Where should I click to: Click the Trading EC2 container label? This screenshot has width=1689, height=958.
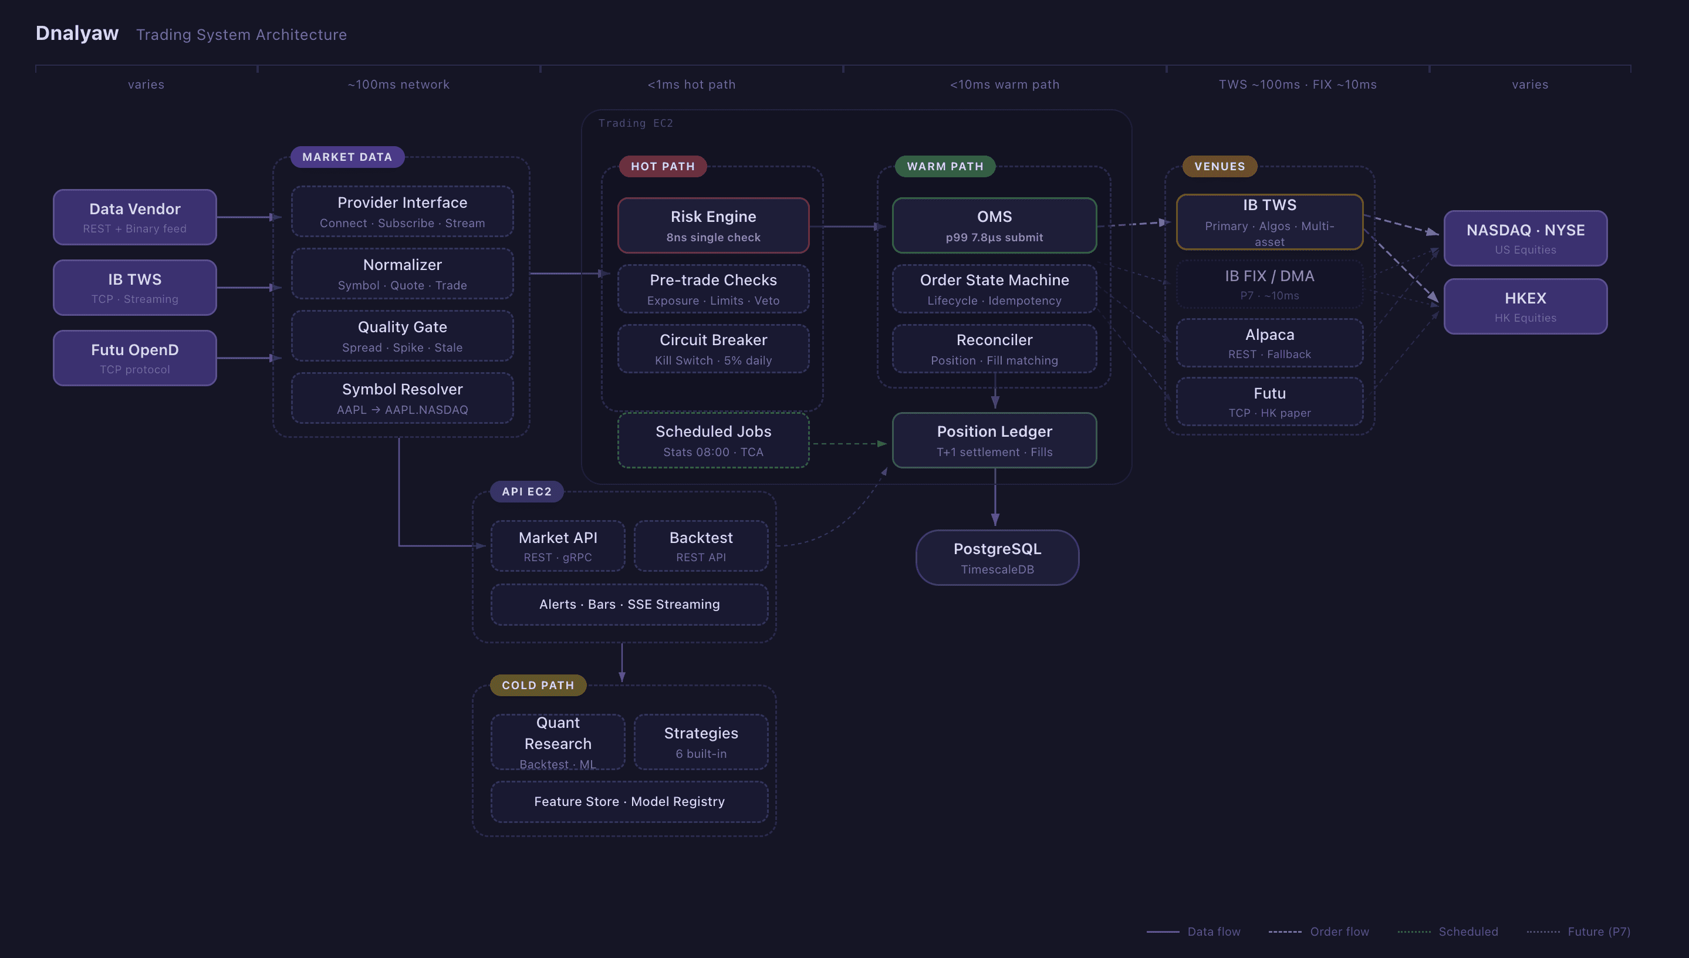[x=637, y=123]
